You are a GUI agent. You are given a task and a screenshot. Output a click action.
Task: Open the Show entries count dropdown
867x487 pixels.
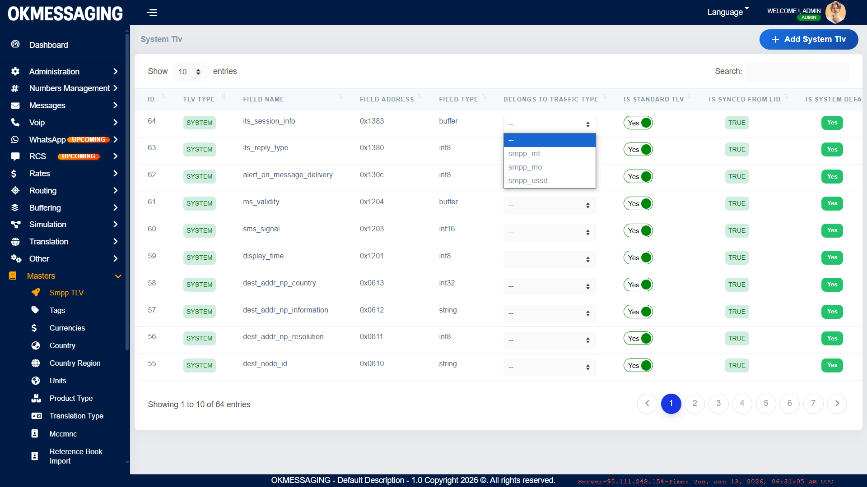click(190, 72)
